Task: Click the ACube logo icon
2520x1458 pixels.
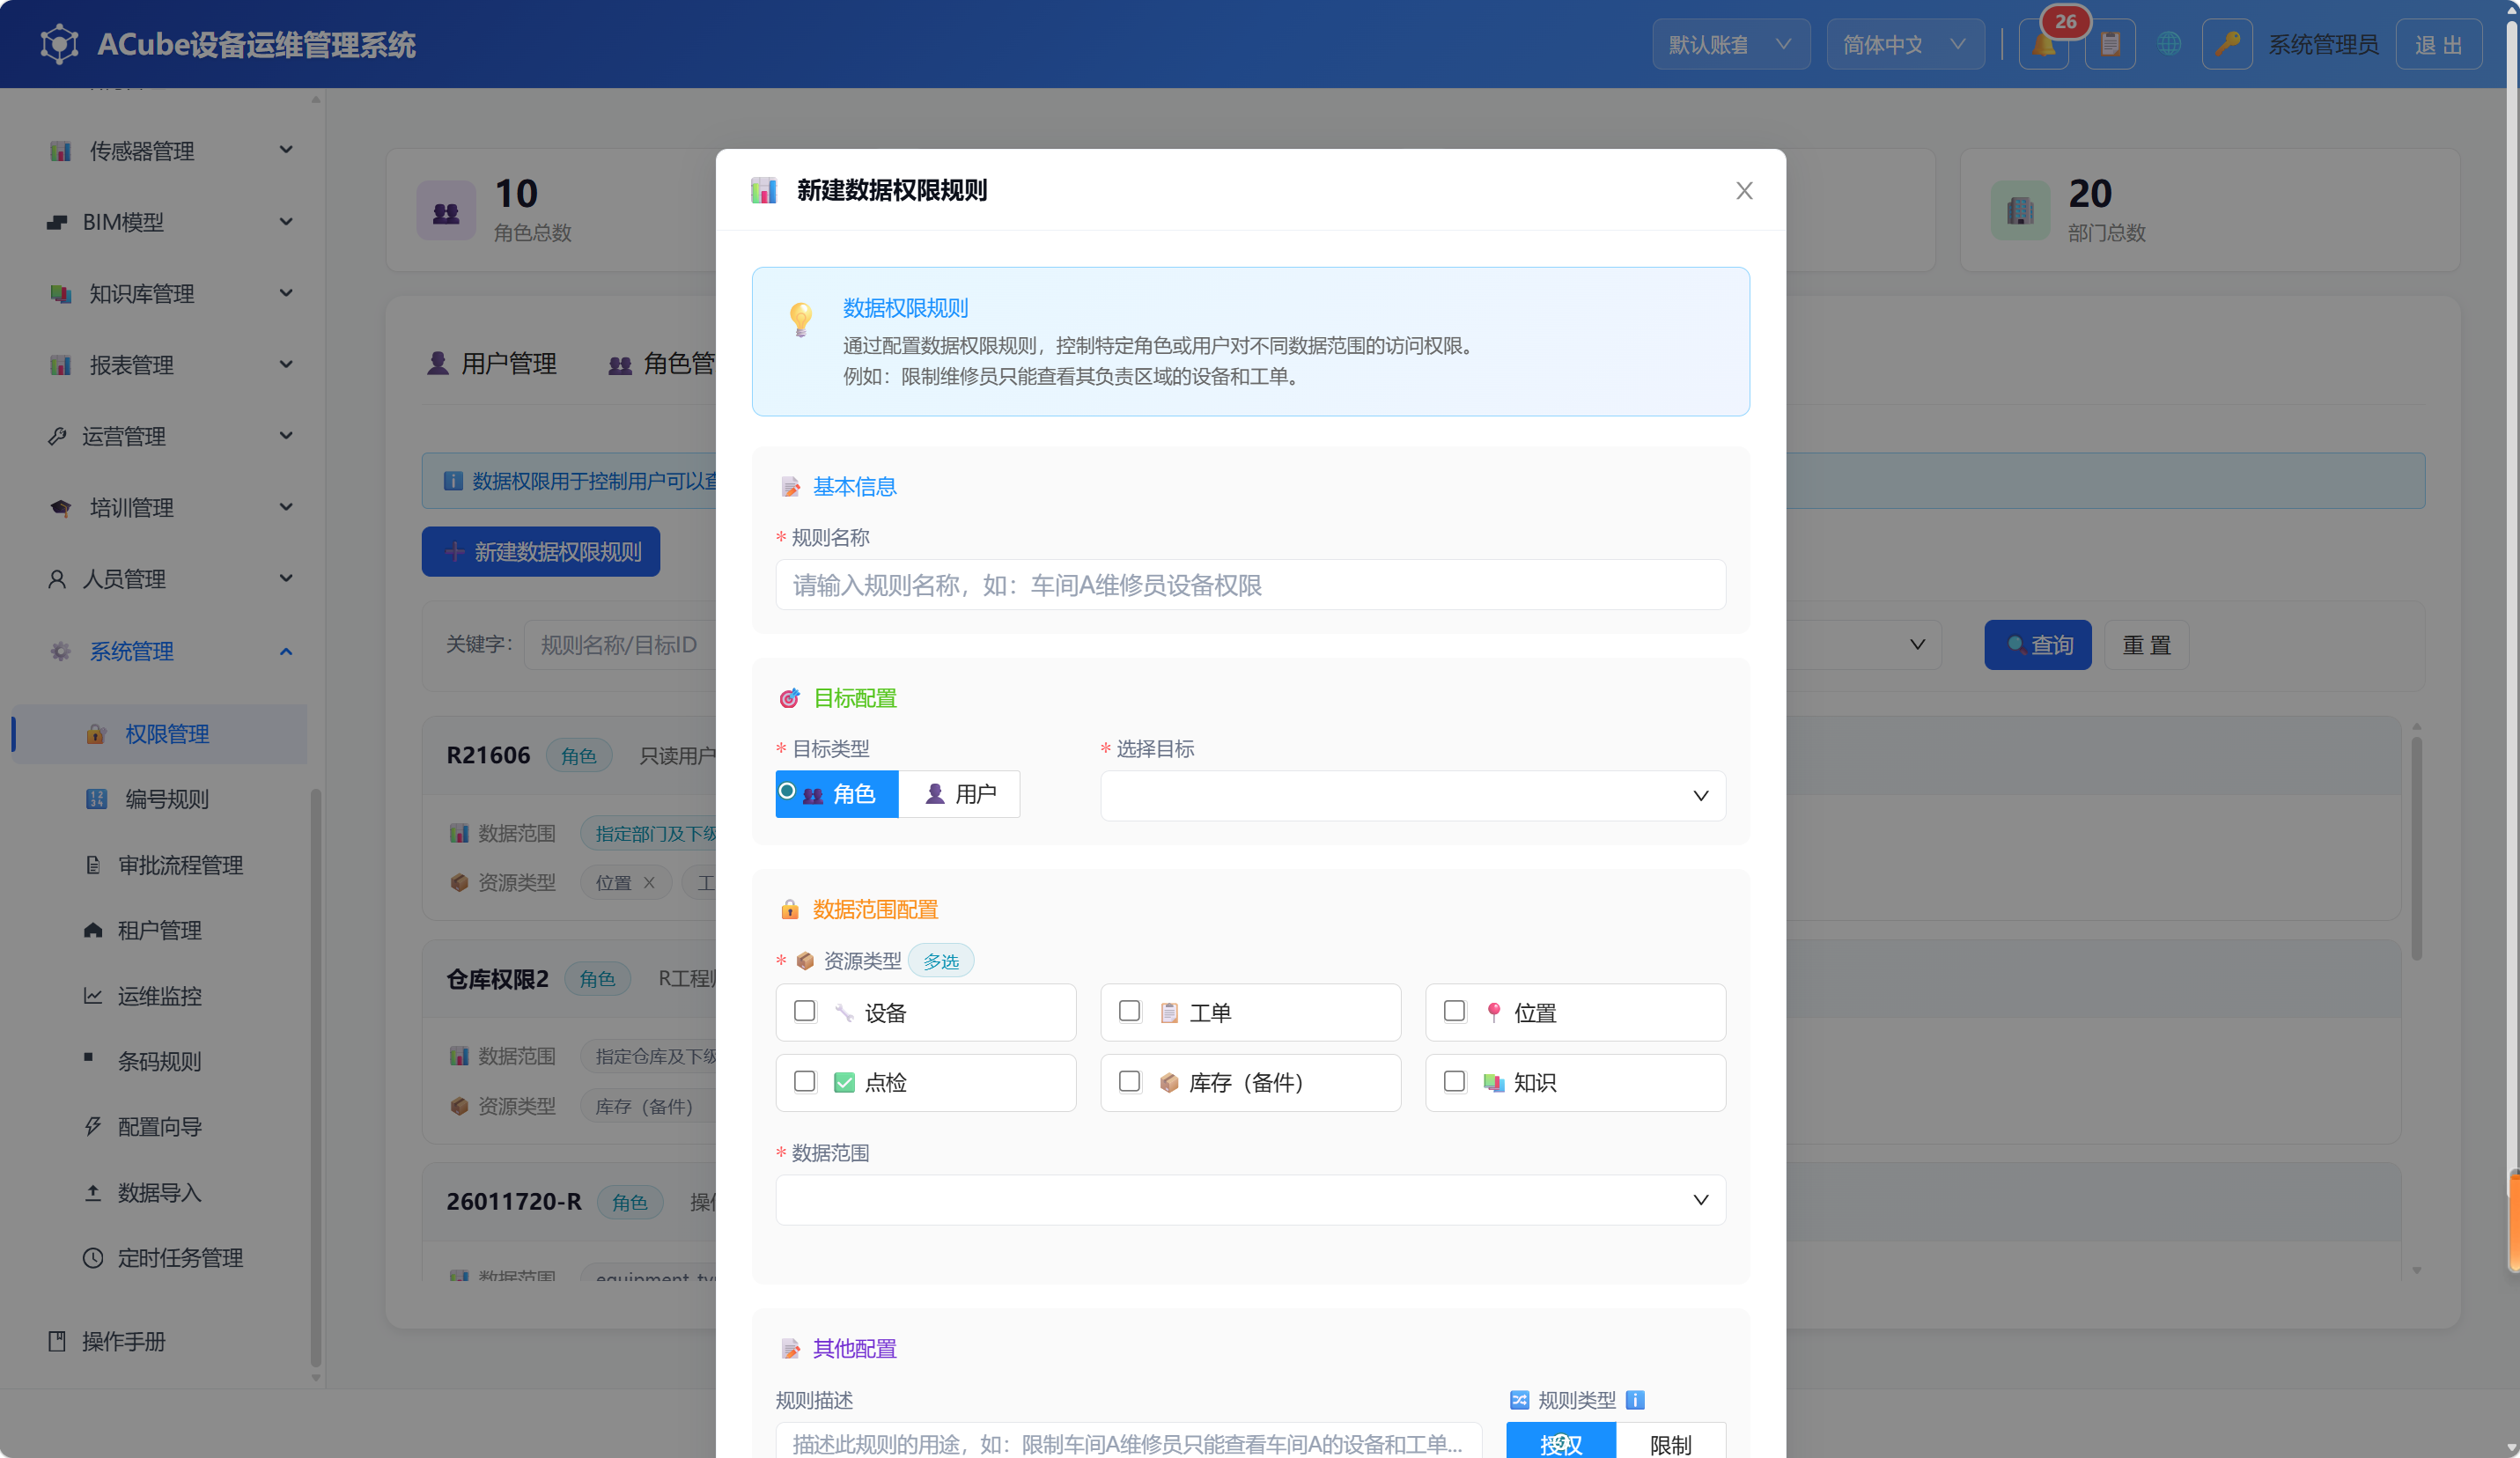Action: tap(59, 45)
